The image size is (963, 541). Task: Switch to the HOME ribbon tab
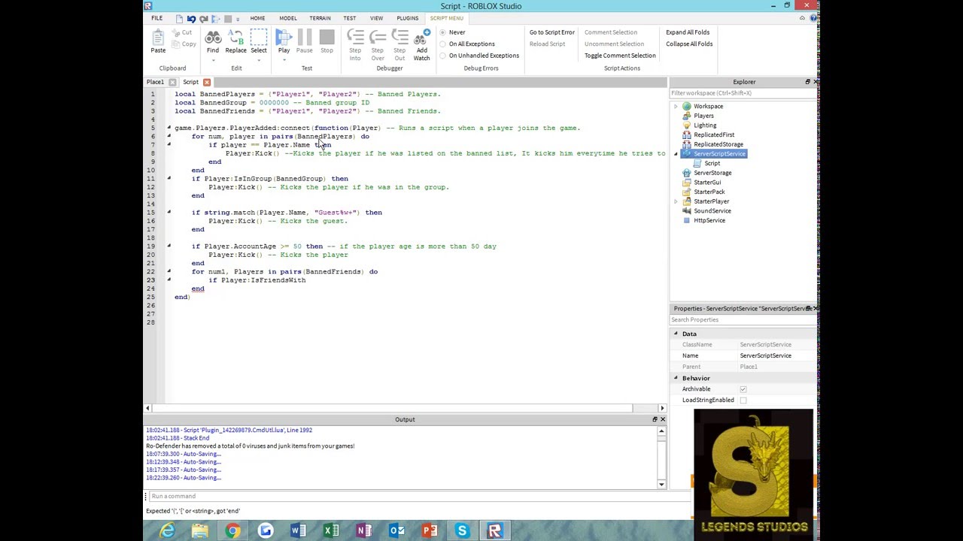coord(257,18)
